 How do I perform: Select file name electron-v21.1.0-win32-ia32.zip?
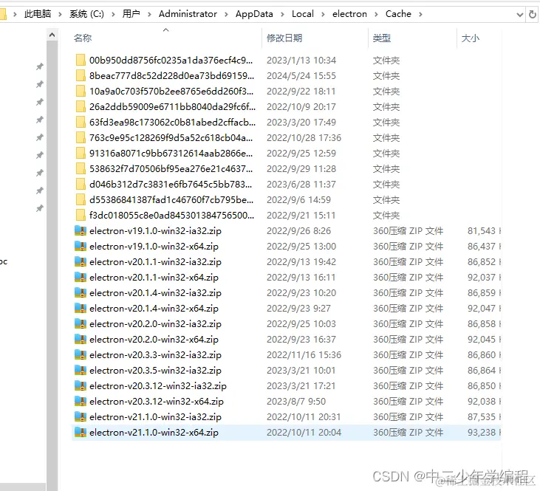point(155,416)
